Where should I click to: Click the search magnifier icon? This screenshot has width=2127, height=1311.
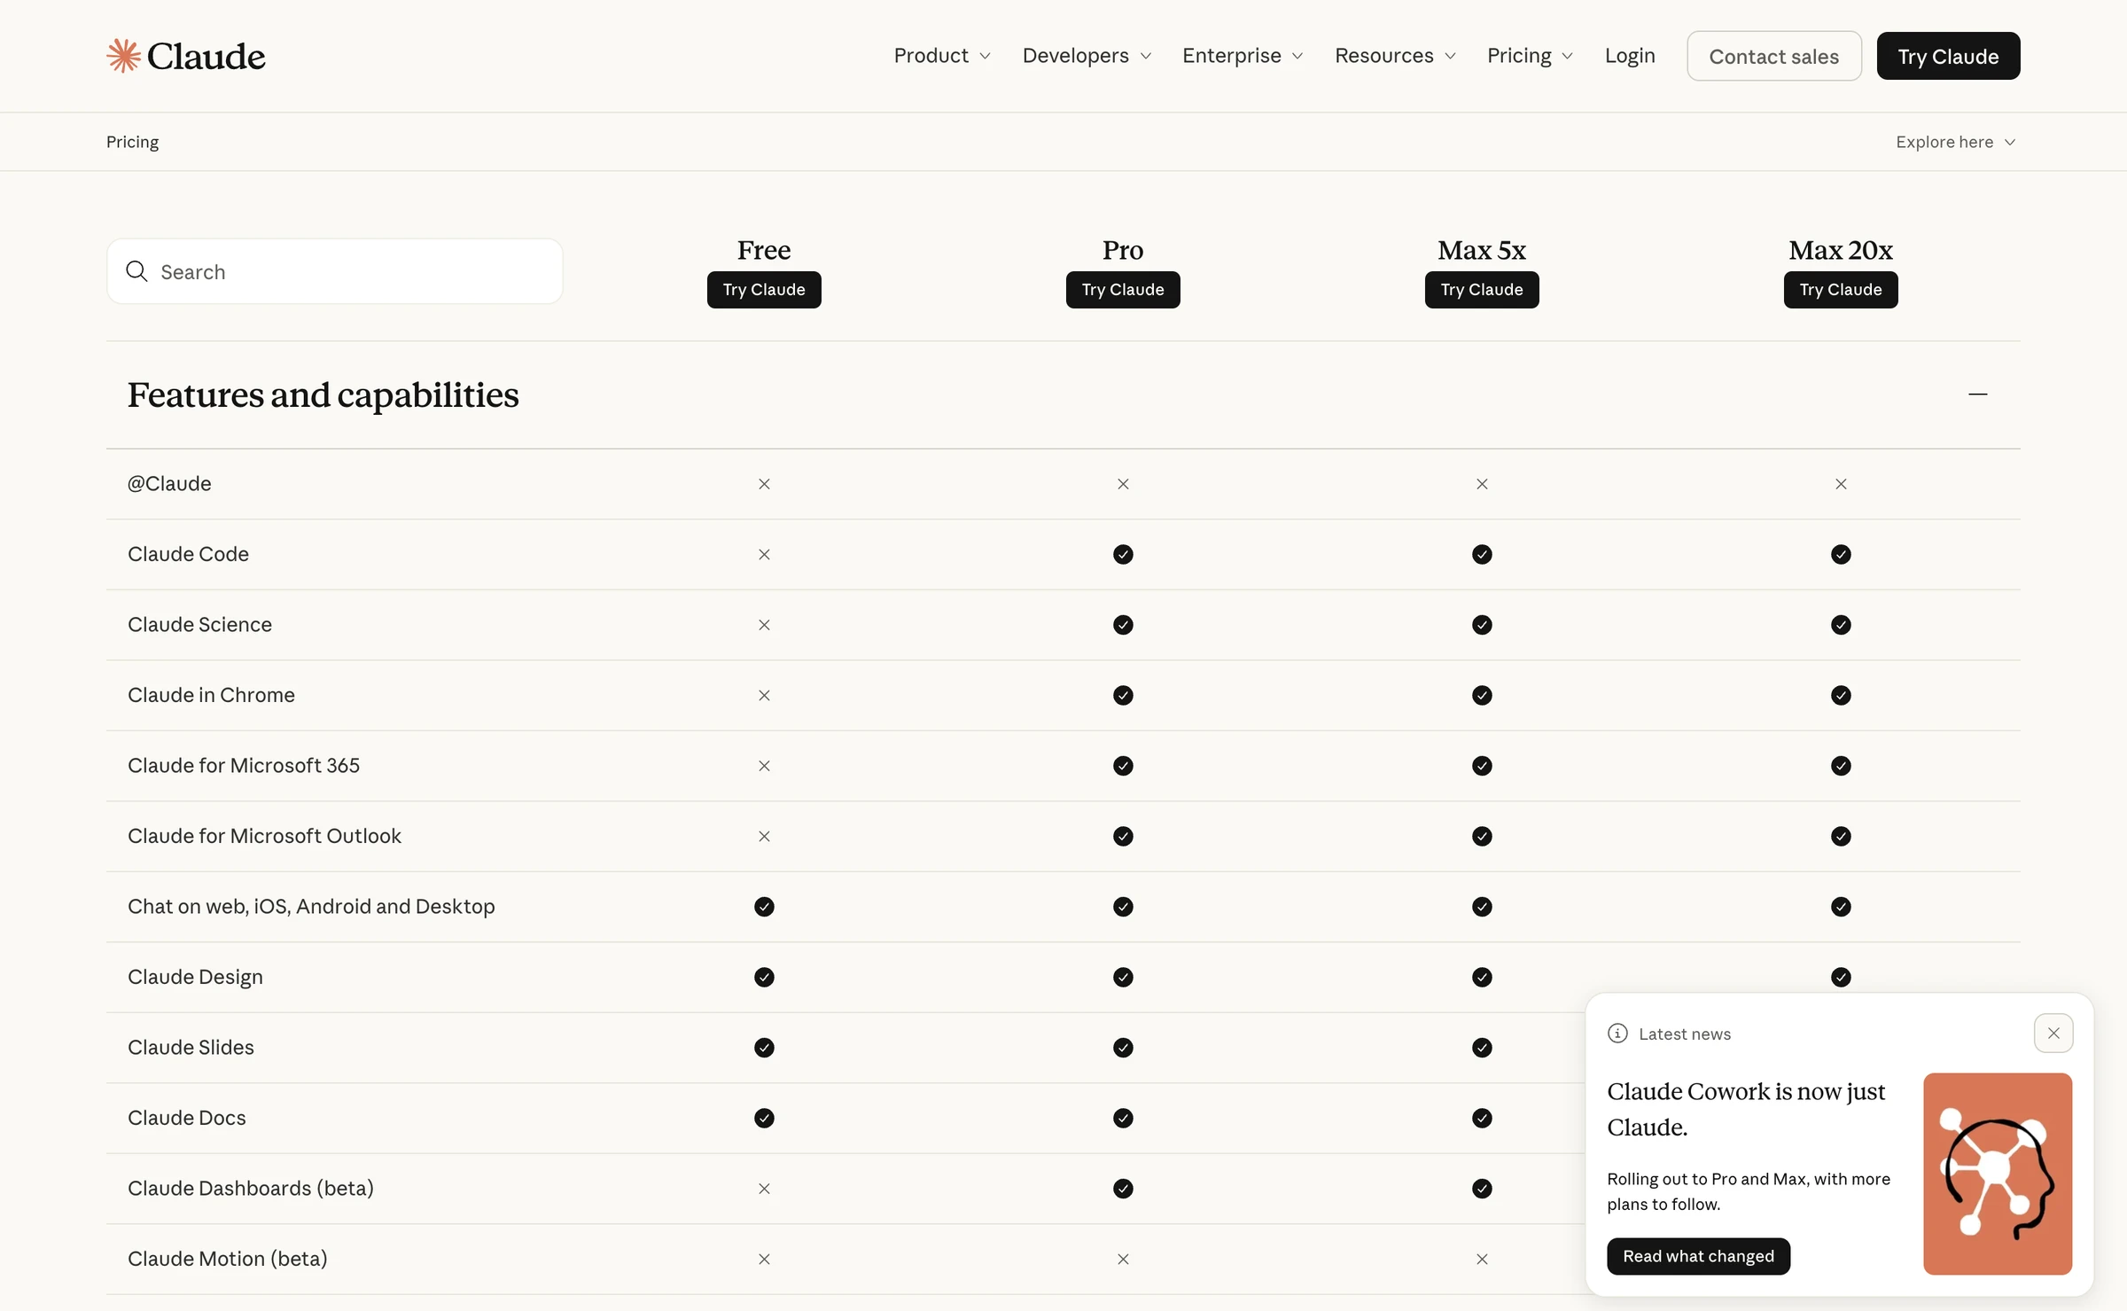pos(136,271)
